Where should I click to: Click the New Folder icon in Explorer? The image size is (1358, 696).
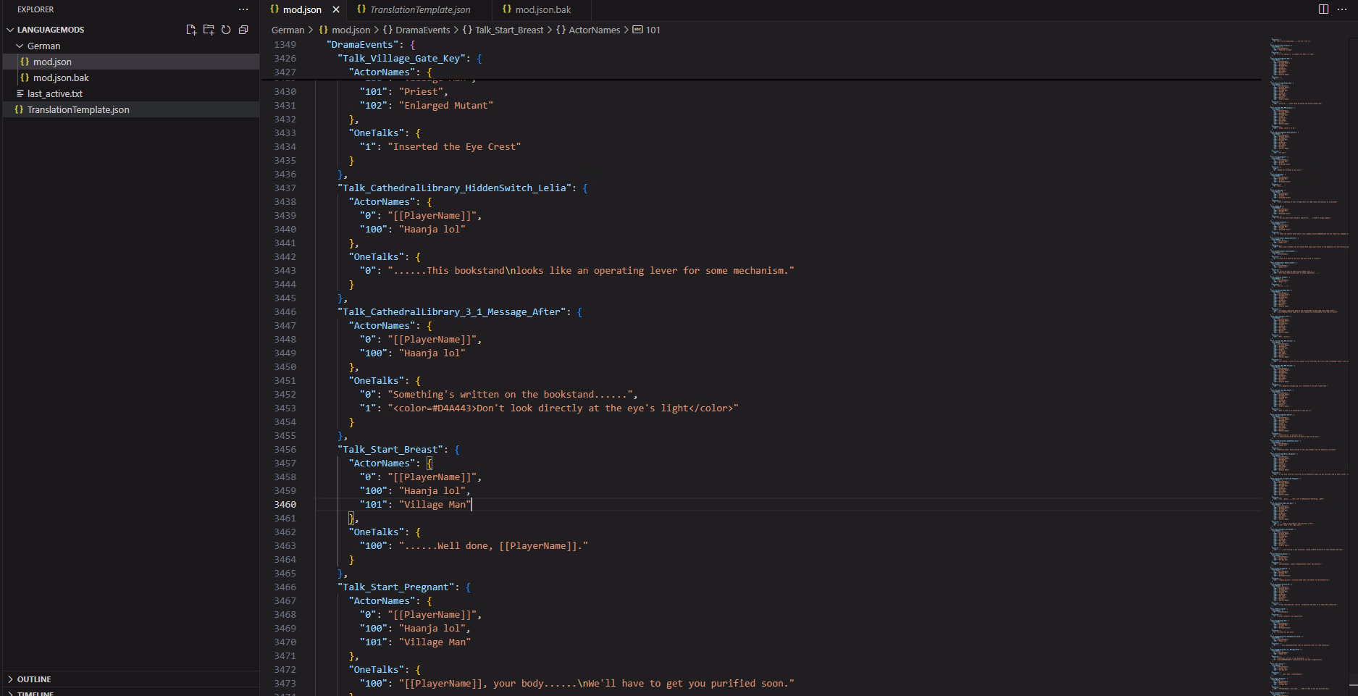point(209,30)
